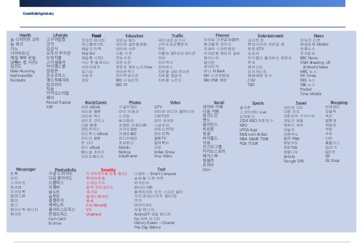
Task: Click the "Productivity" category heading
Action: tap(65, 170)
